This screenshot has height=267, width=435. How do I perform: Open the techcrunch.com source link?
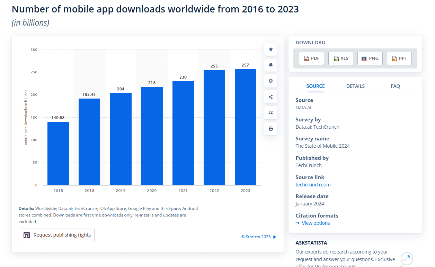(313, 185)
